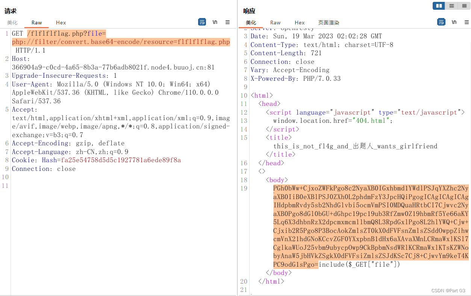This screenshot has height=296, width=471.
Task: Click the closing </title> tag
Action: (280, 154)
